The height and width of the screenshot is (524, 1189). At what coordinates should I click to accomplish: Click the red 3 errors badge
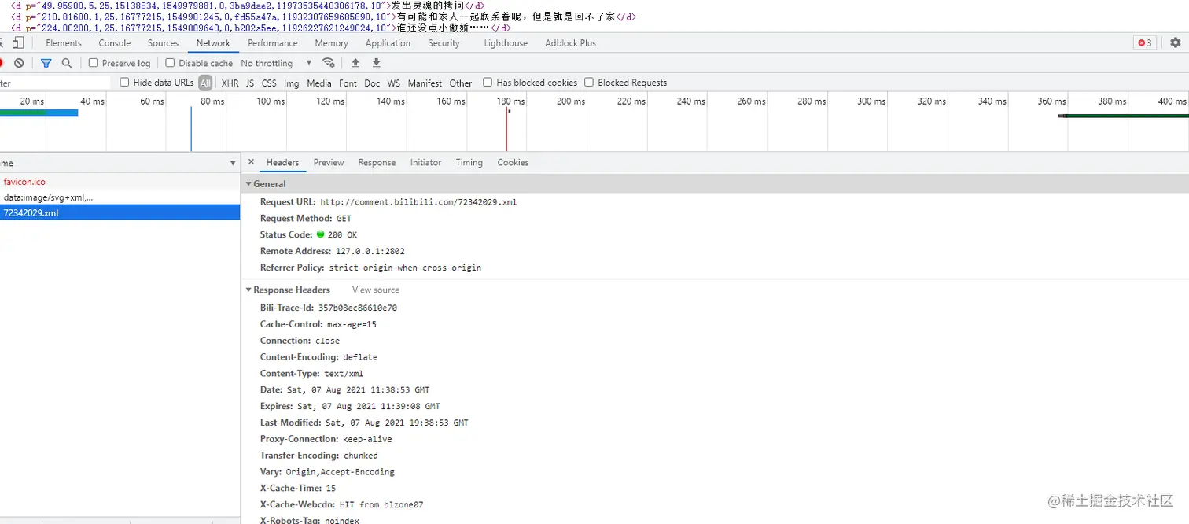[x=1144, y=43]
